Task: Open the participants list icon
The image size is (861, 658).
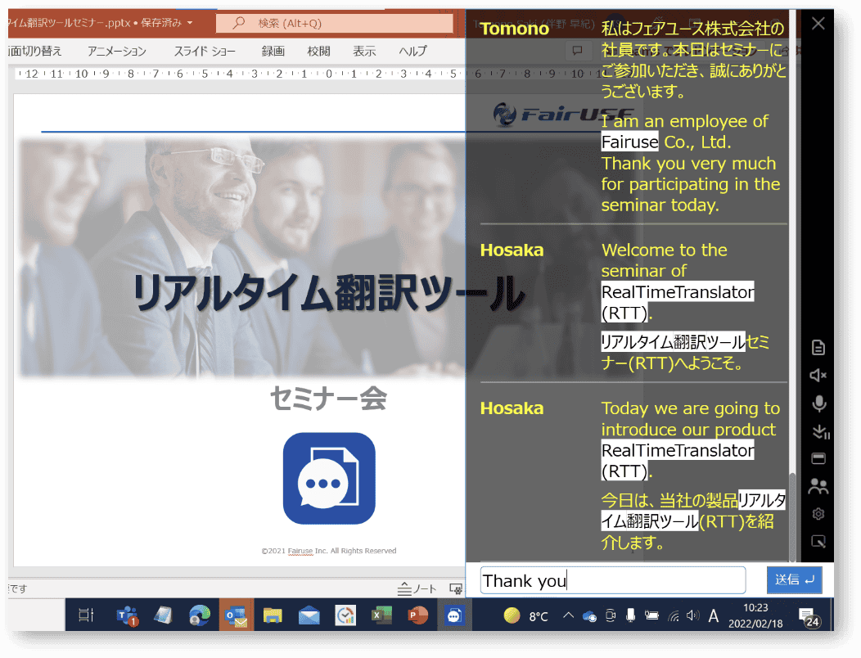Action: (818, 486)
